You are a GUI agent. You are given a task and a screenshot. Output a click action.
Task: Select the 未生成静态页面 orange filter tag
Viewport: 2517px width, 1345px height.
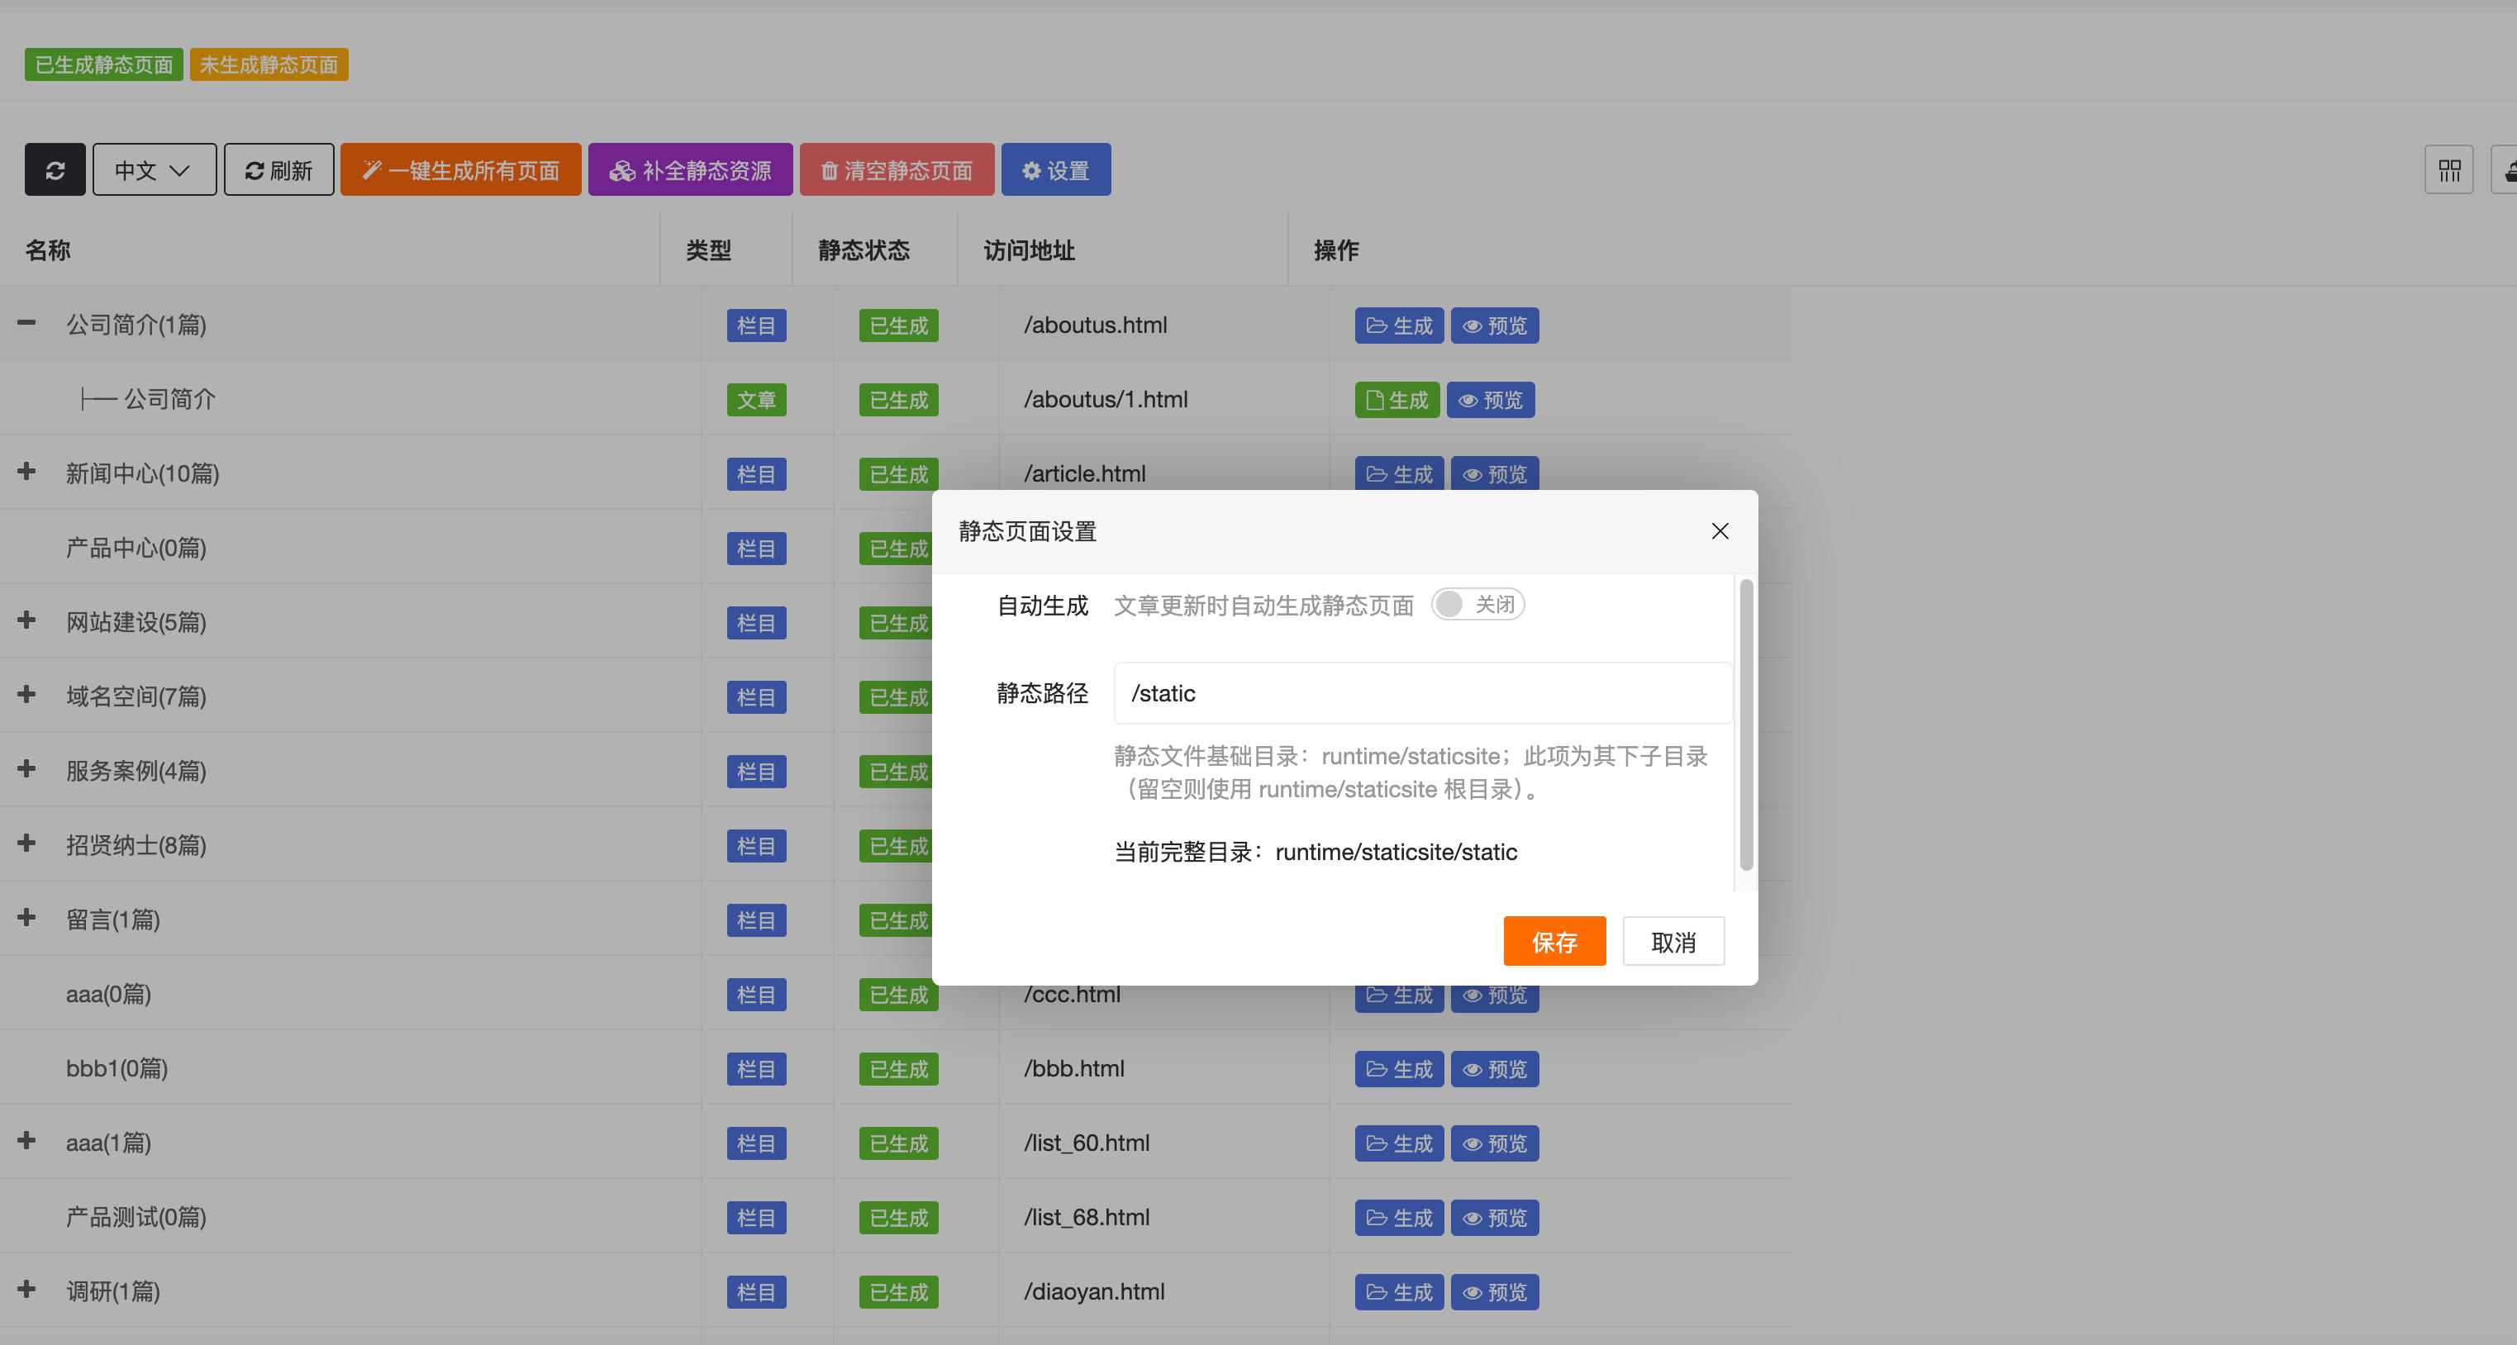click(269, 64)
